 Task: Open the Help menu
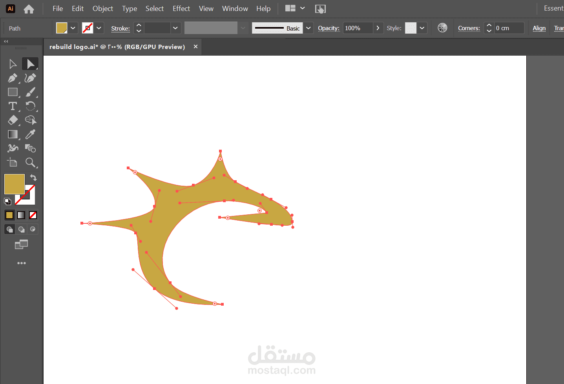pyautogui.click(x=263, y=9)
